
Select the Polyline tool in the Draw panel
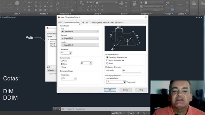pyautogui.click(x=10, y=4)
